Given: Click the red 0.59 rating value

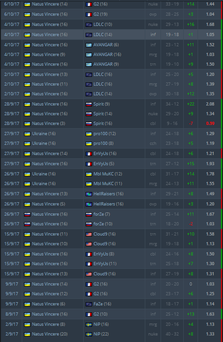Looking at the screenshot, I should 210,124.
